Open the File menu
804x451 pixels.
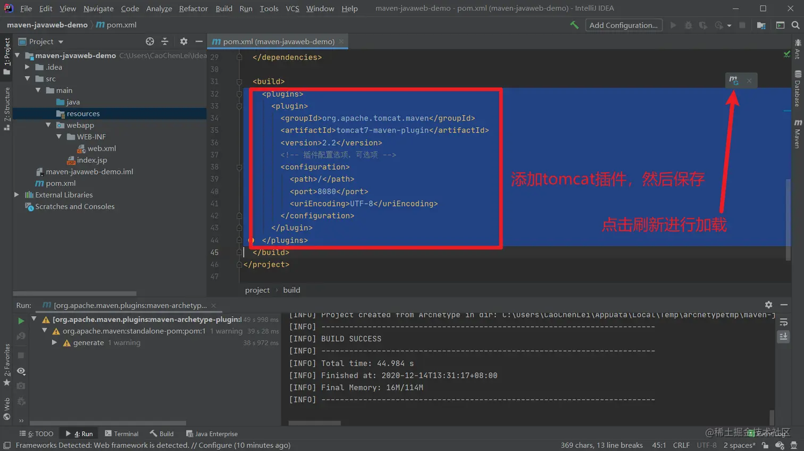[x=26, y=9]
